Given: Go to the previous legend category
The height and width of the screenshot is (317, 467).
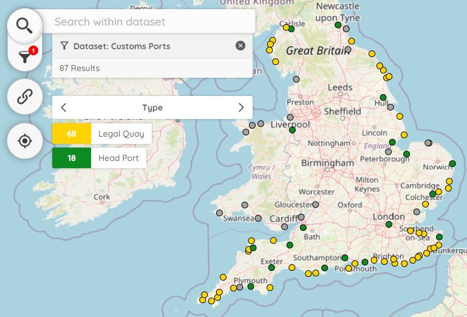Looking at the screenshot, I should pos(63,107).
